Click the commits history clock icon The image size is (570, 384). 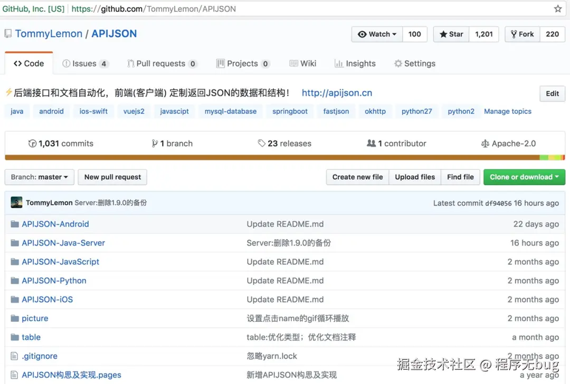tap(32, 143)
